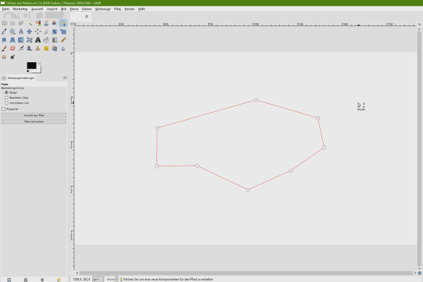Switch to the Werkzeugeinstellungen tab
The image size is (423, 282).
point(18,78)
